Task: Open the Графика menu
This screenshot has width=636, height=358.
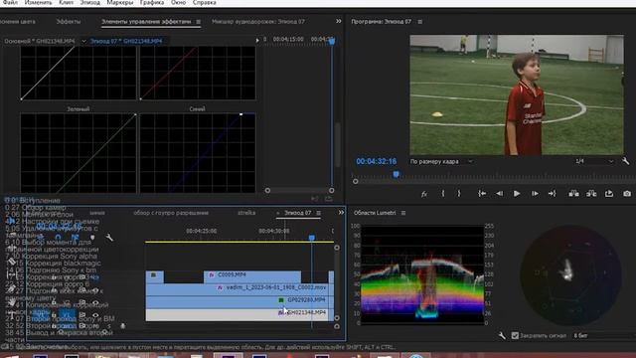Action: click(x=152, y=2)
